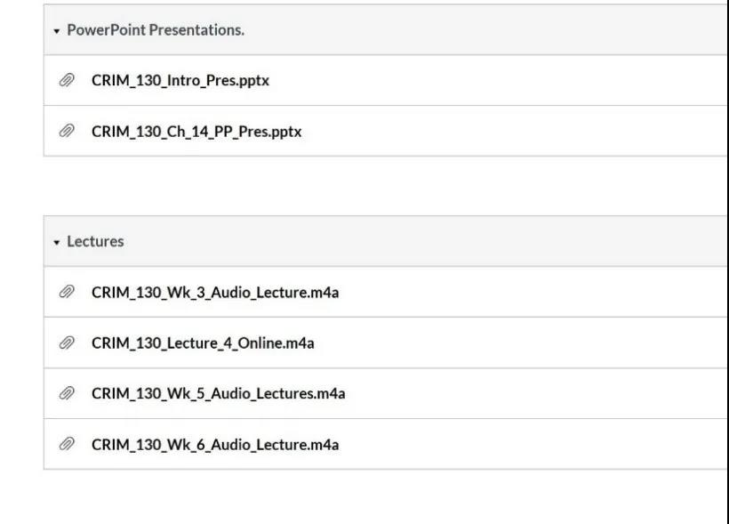Click paperclip icon beside CRIM_130_Intro_Pres.pptx
Screen dimensions: 729x524
pos(67,80)
